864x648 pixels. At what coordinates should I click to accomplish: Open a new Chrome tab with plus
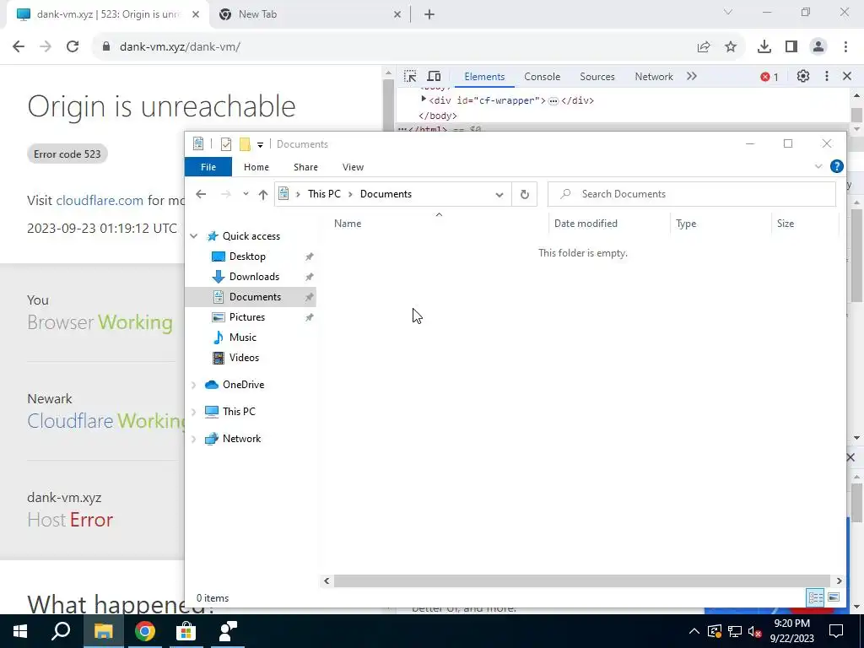coord(429,14)
